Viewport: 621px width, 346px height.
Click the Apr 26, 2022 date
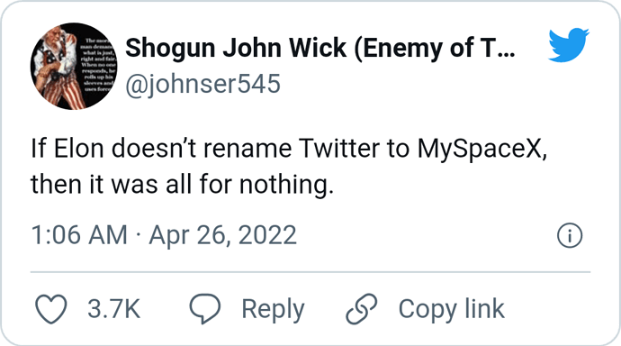(222, 235)
